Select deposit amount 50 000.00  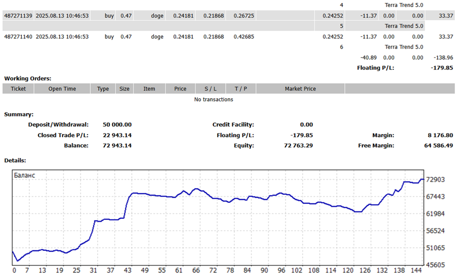tap(117, 124)
